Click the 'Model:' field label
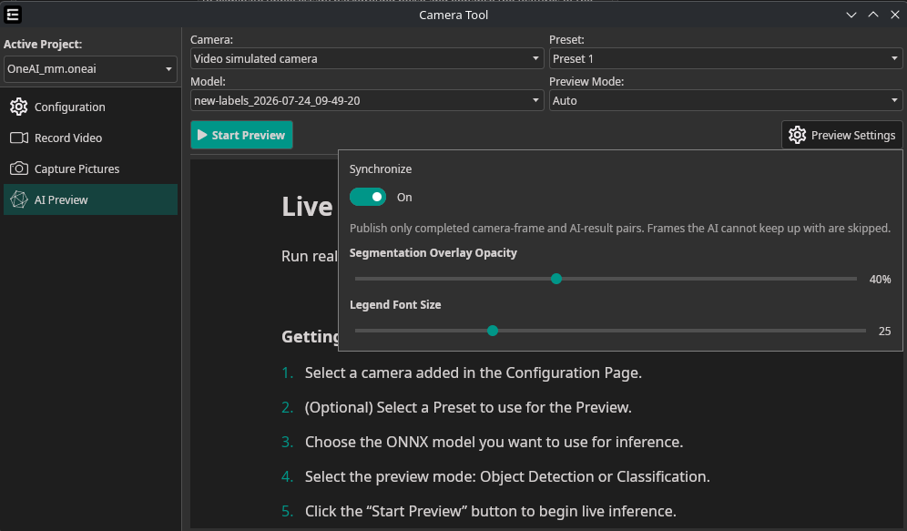This screenshot has height=531, width=907. (x=208, y=82)
